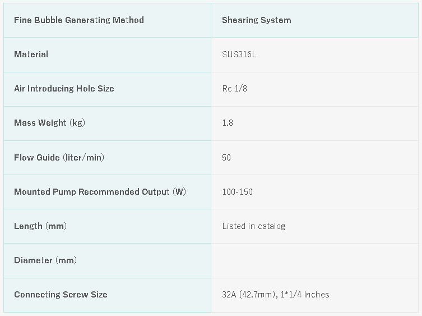422x316 pixels.
Task: Click the '1*1/4 Inches' text
Action: (x=305, y=295)
